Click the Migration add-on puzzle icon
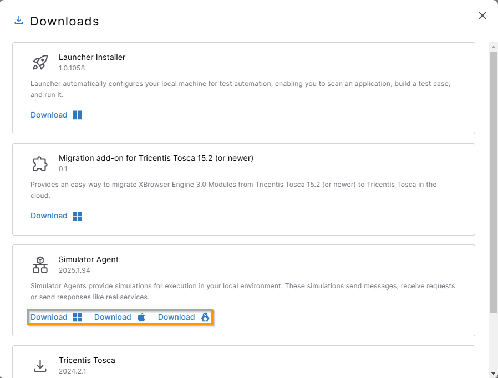 (x=40, y=164)
